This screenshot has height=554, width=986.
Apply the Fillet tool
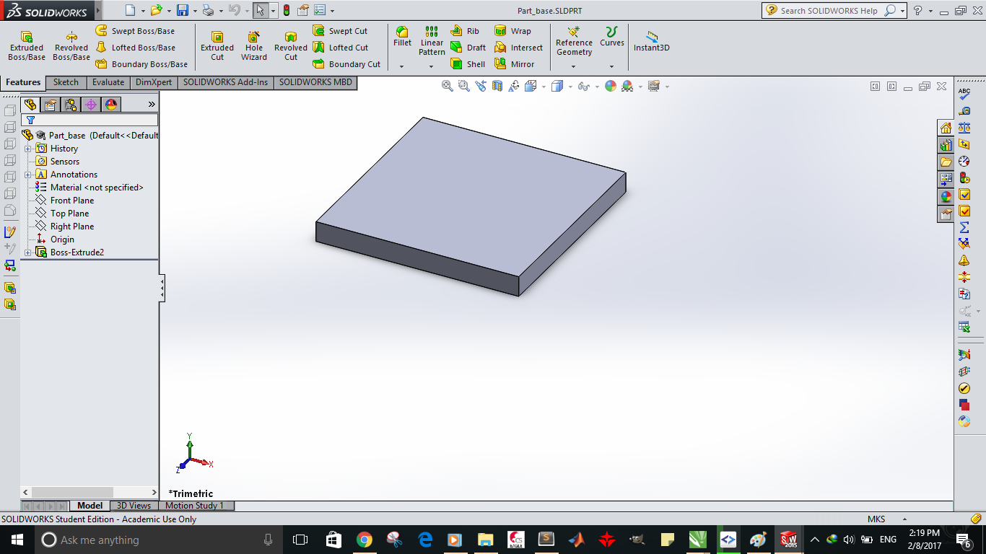(x=402, y=37)
